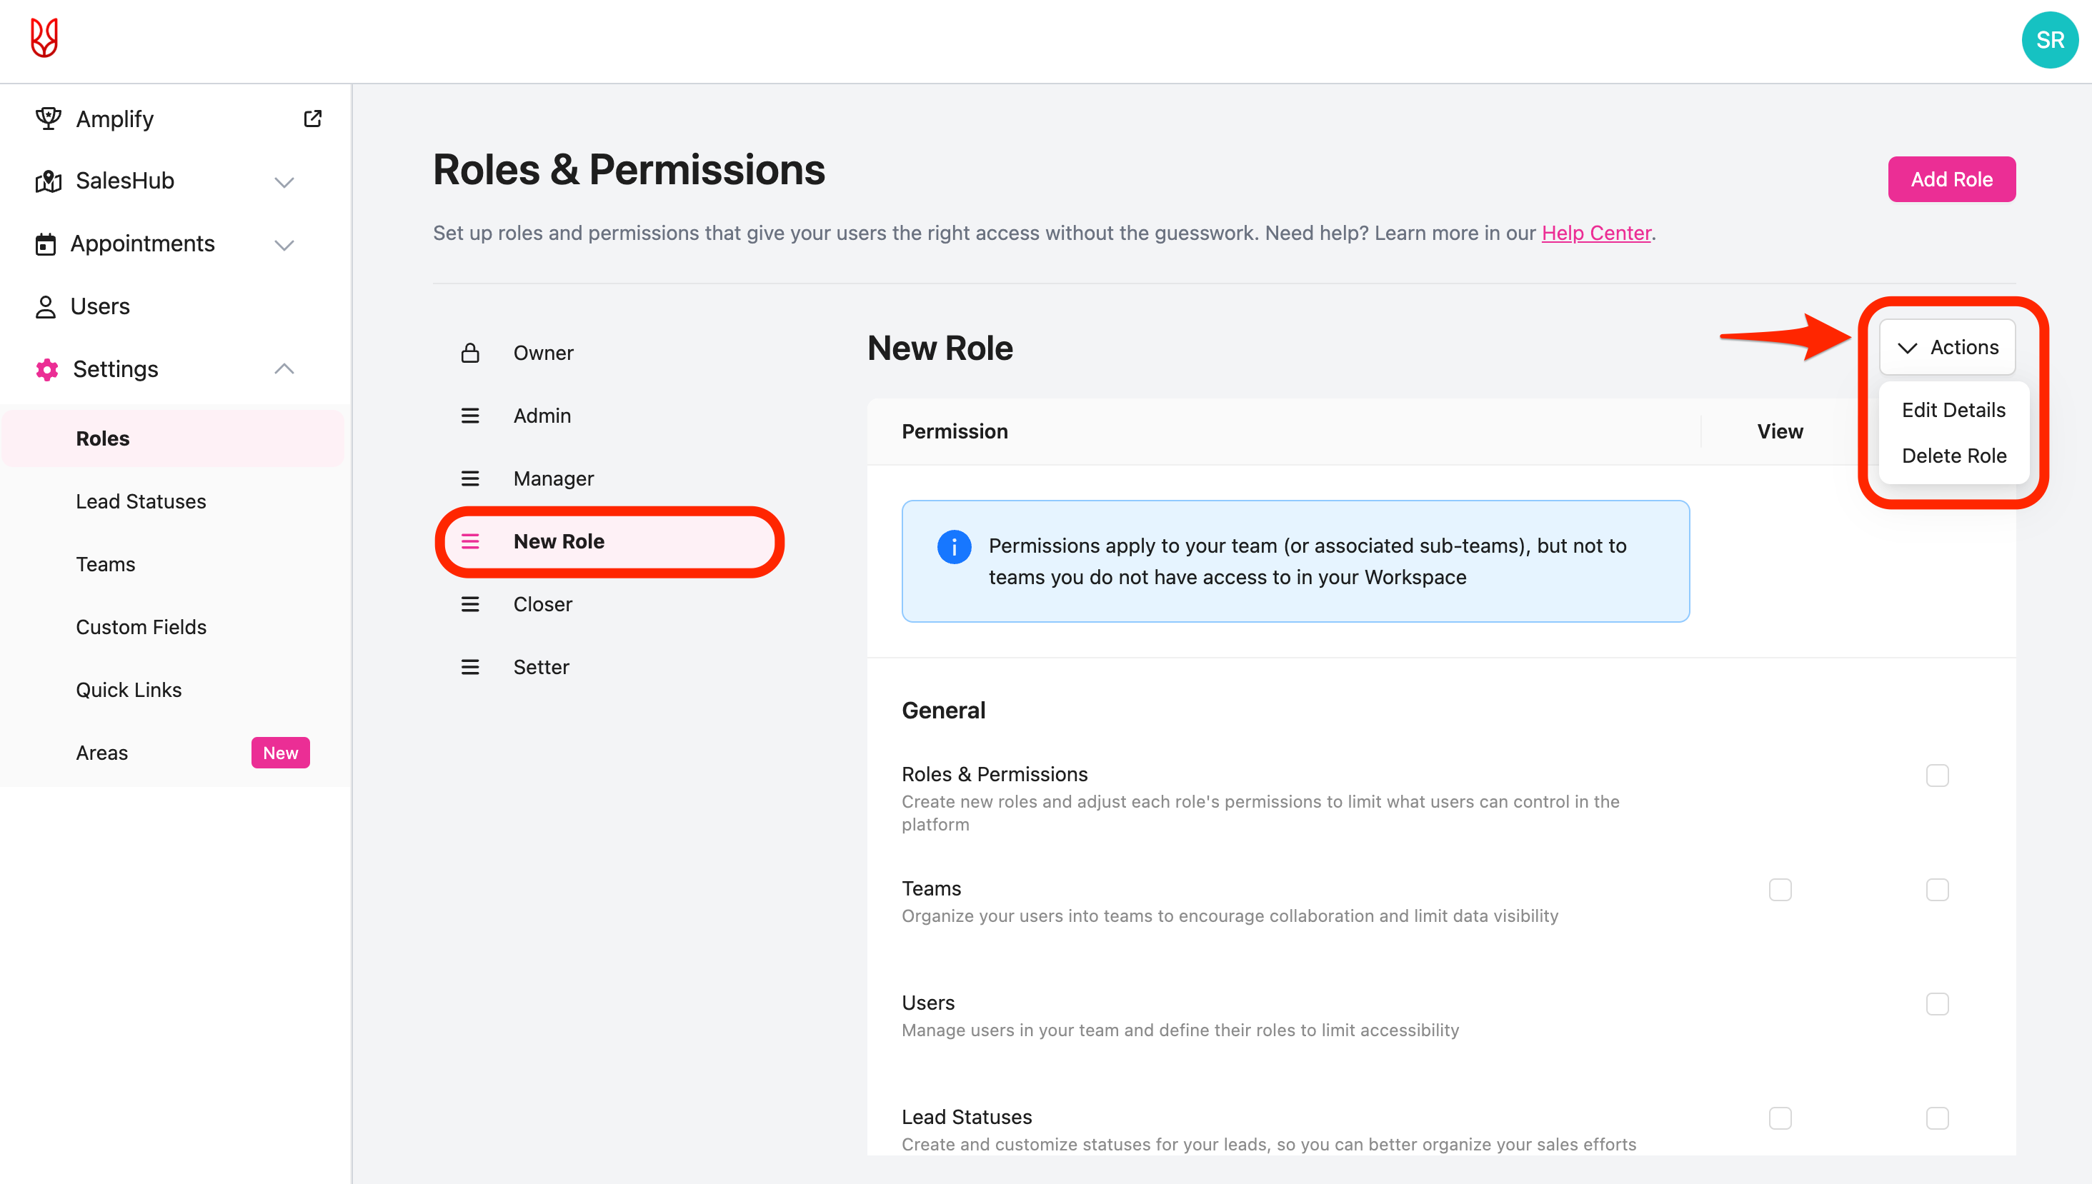Open the SR user avatar

click(x=2049, y=40)
